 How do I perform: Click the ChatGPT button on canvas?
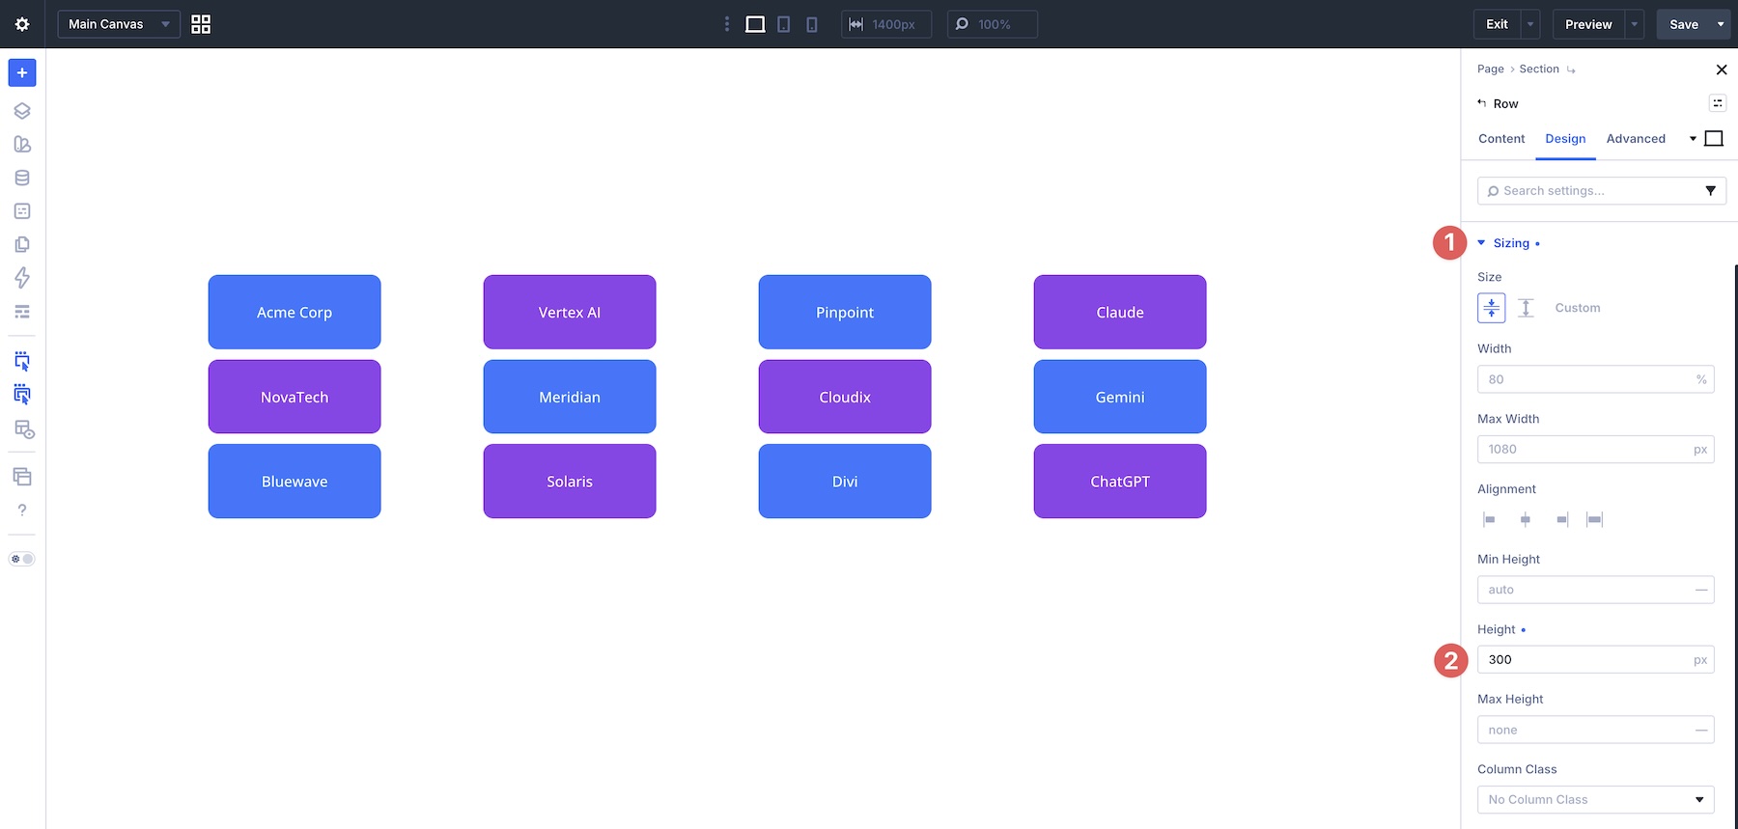click(1120, 481)
